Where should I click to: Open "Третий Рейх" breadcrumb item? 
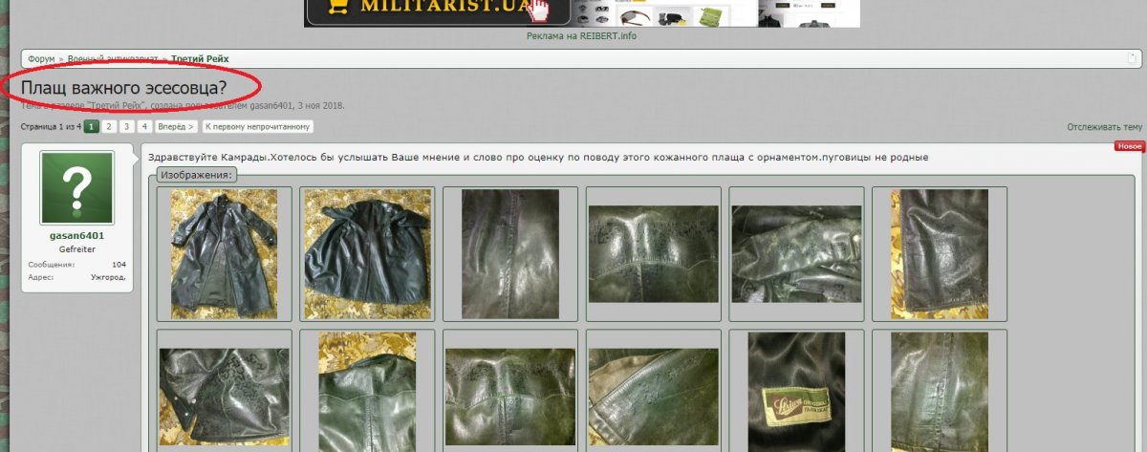(x=200, y=58)
